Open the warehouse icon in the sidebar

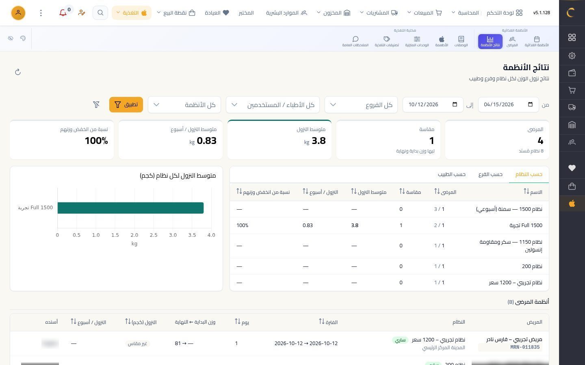pyautogui.click(x=572, y=125)
